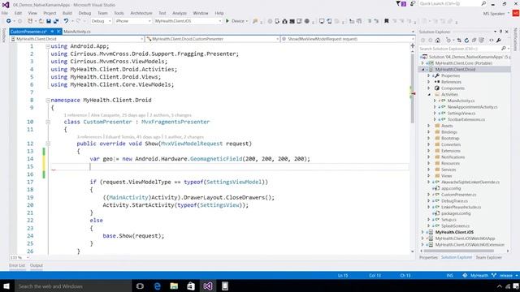Open the Error List tab
520x292 pixels.
[x=17, y=265]
